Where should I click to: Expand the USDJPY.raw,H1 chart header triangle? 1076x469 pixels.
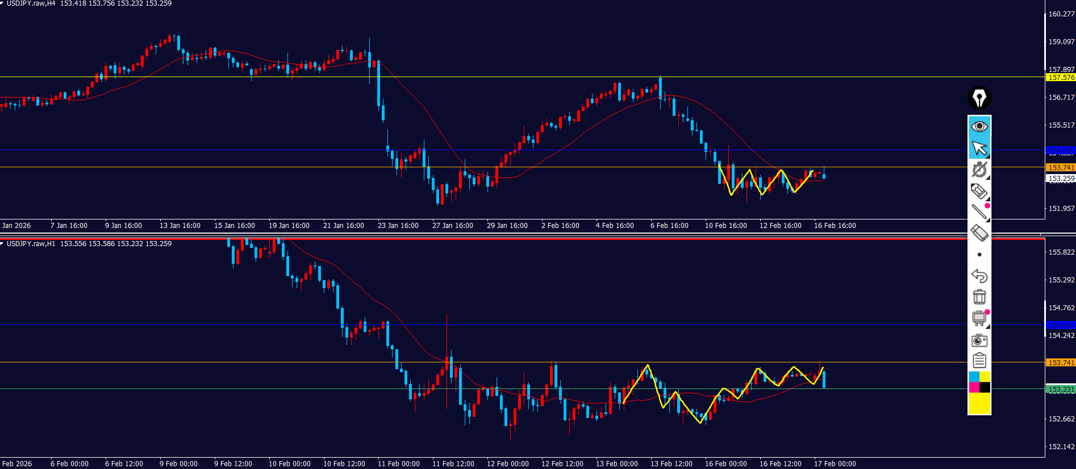(2, 244)
